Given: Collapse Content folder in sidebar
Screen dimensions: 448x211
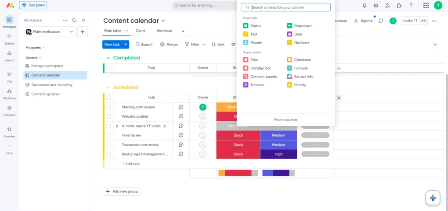Looking at the screenshot, I should tap(40, 57).
